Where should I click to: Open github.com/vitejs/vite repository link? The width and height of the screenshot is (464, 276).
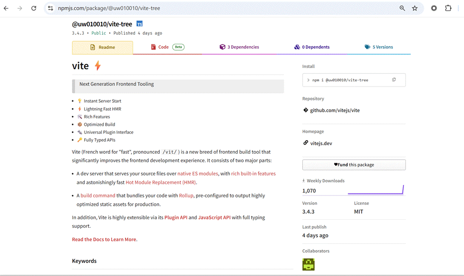[x=334, y=110]
